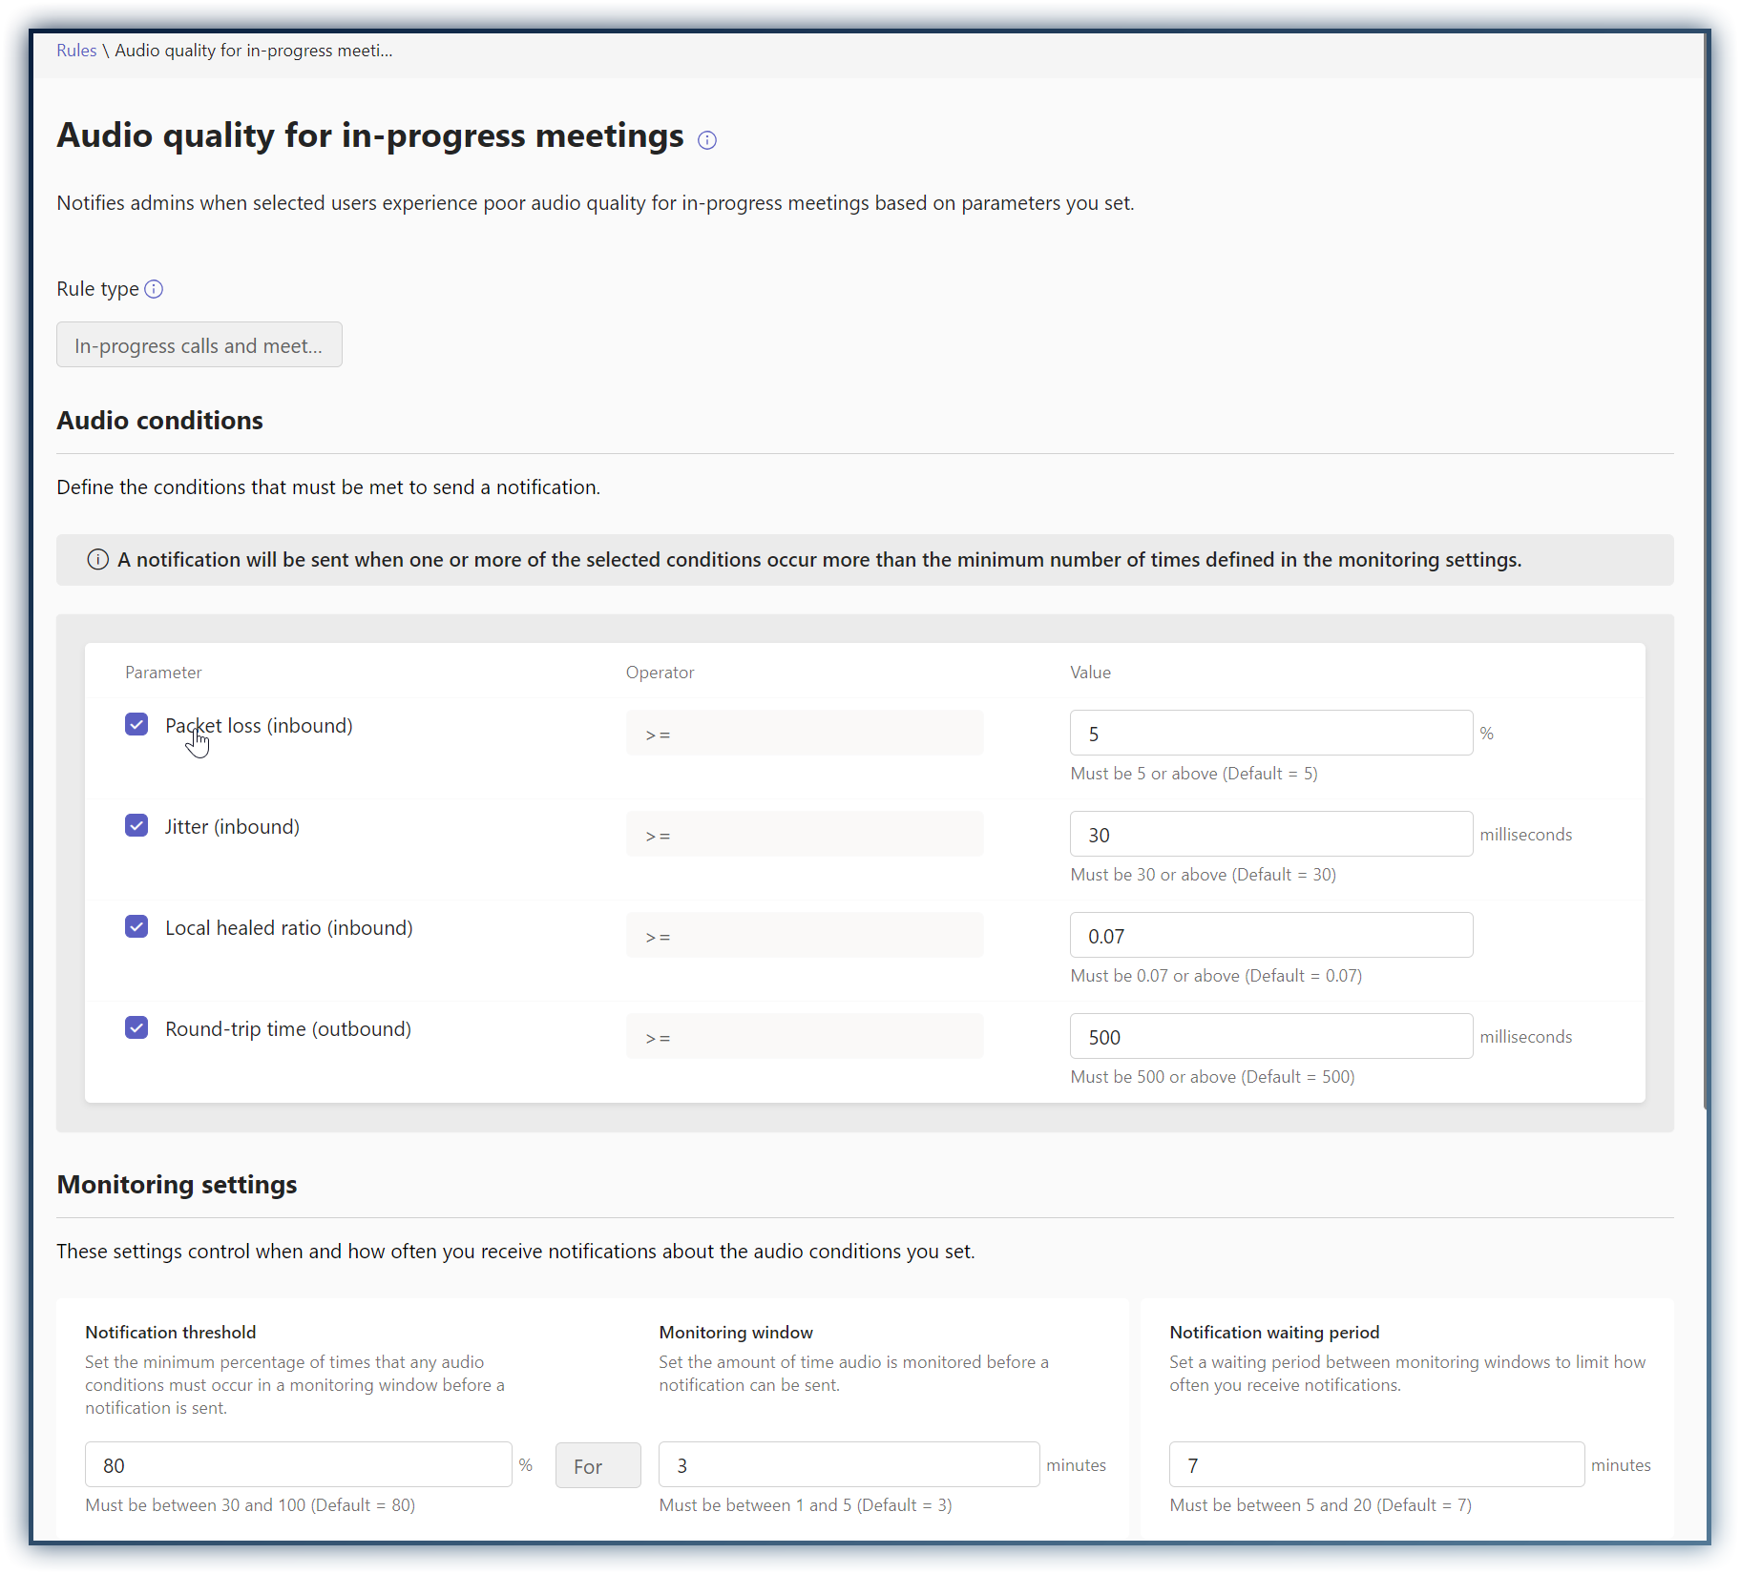This screenshot has height=1574, width=1740.
Task: Disable the Local healed ratio (inbound) checkbox
Action: 136,927
